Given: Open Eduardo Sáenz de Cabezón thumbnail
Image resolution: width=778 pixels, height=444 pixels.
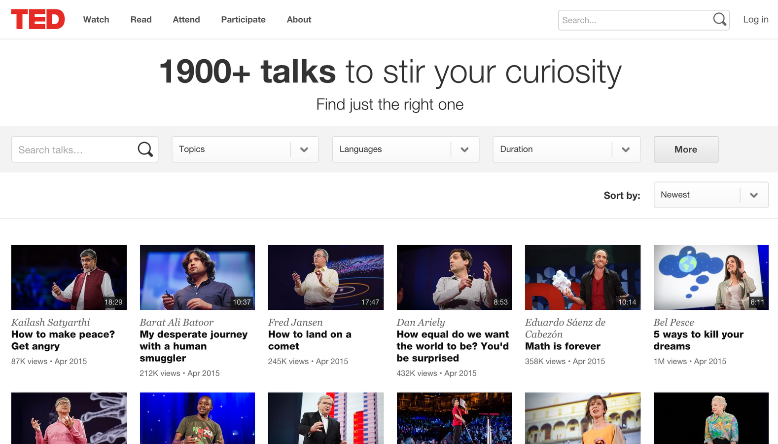Looking at the screenshot, I should (583, 277).
